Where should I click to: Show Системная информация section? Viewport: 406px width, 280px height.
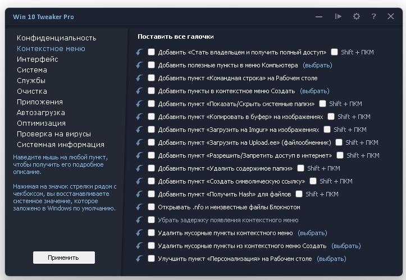[x=61, y=144]
